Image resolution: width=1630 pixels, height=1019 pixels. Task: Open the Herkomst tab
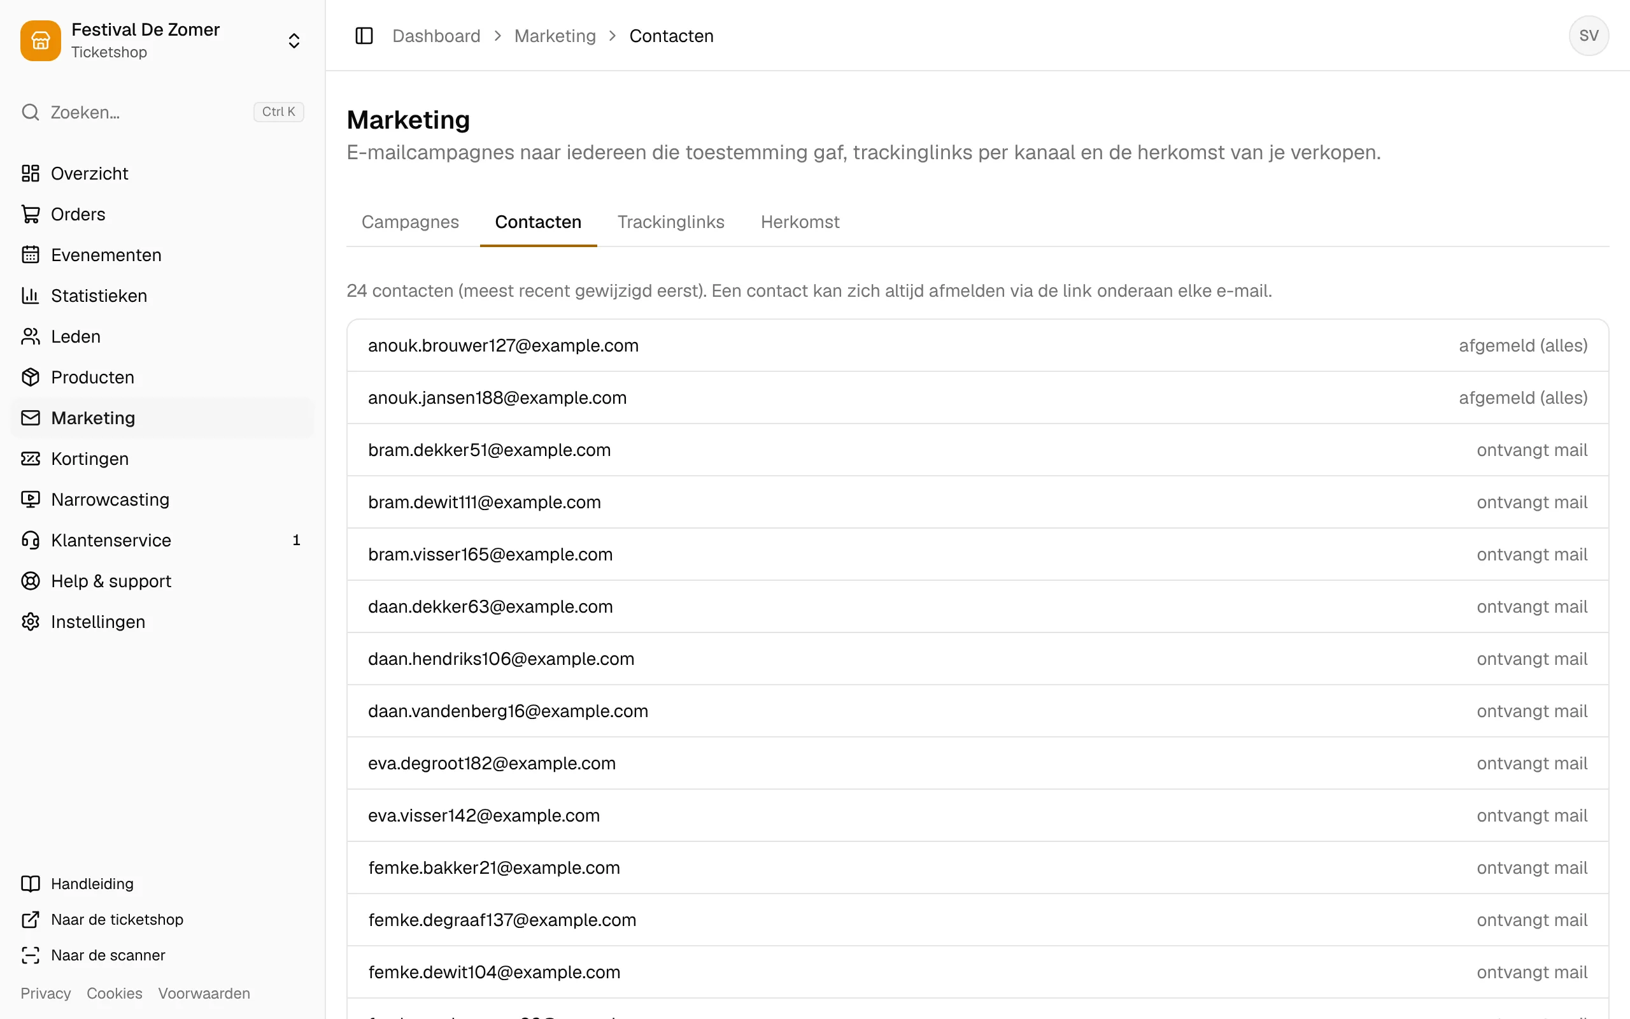(x=800, y=222)
